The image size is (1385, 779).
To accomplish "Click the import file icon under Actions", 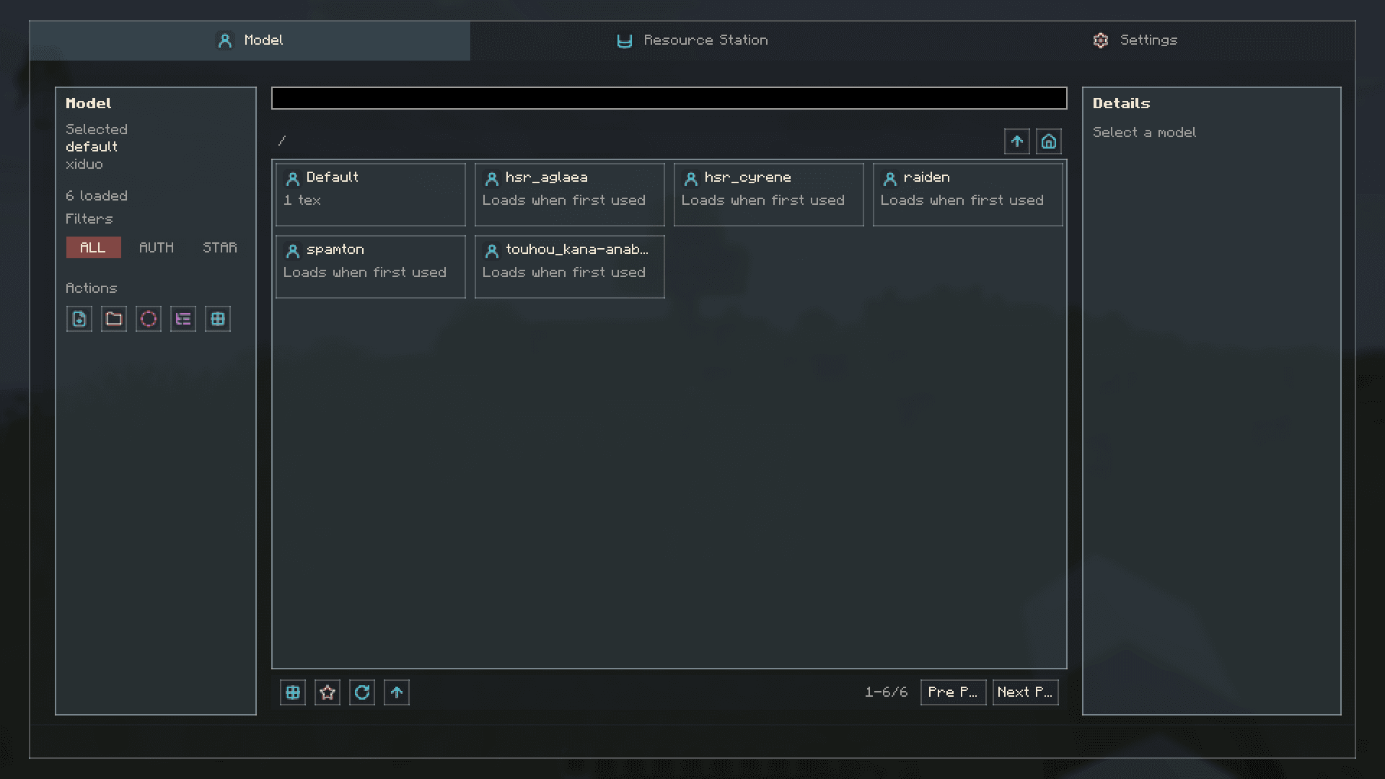I will [x=79, y=319].
